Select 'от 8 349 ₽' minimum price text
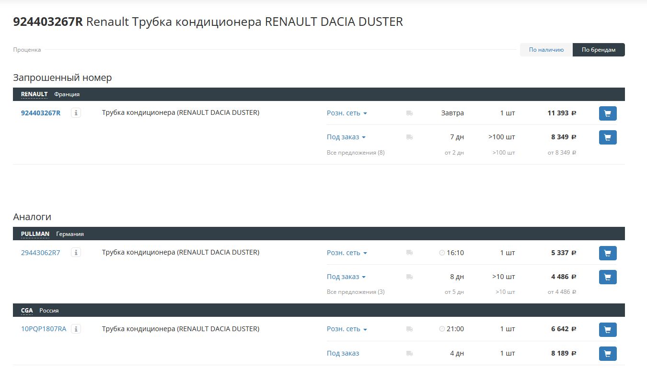Image resolution: width=647 pixels, height=391 pixels. (x=562, y=153)
